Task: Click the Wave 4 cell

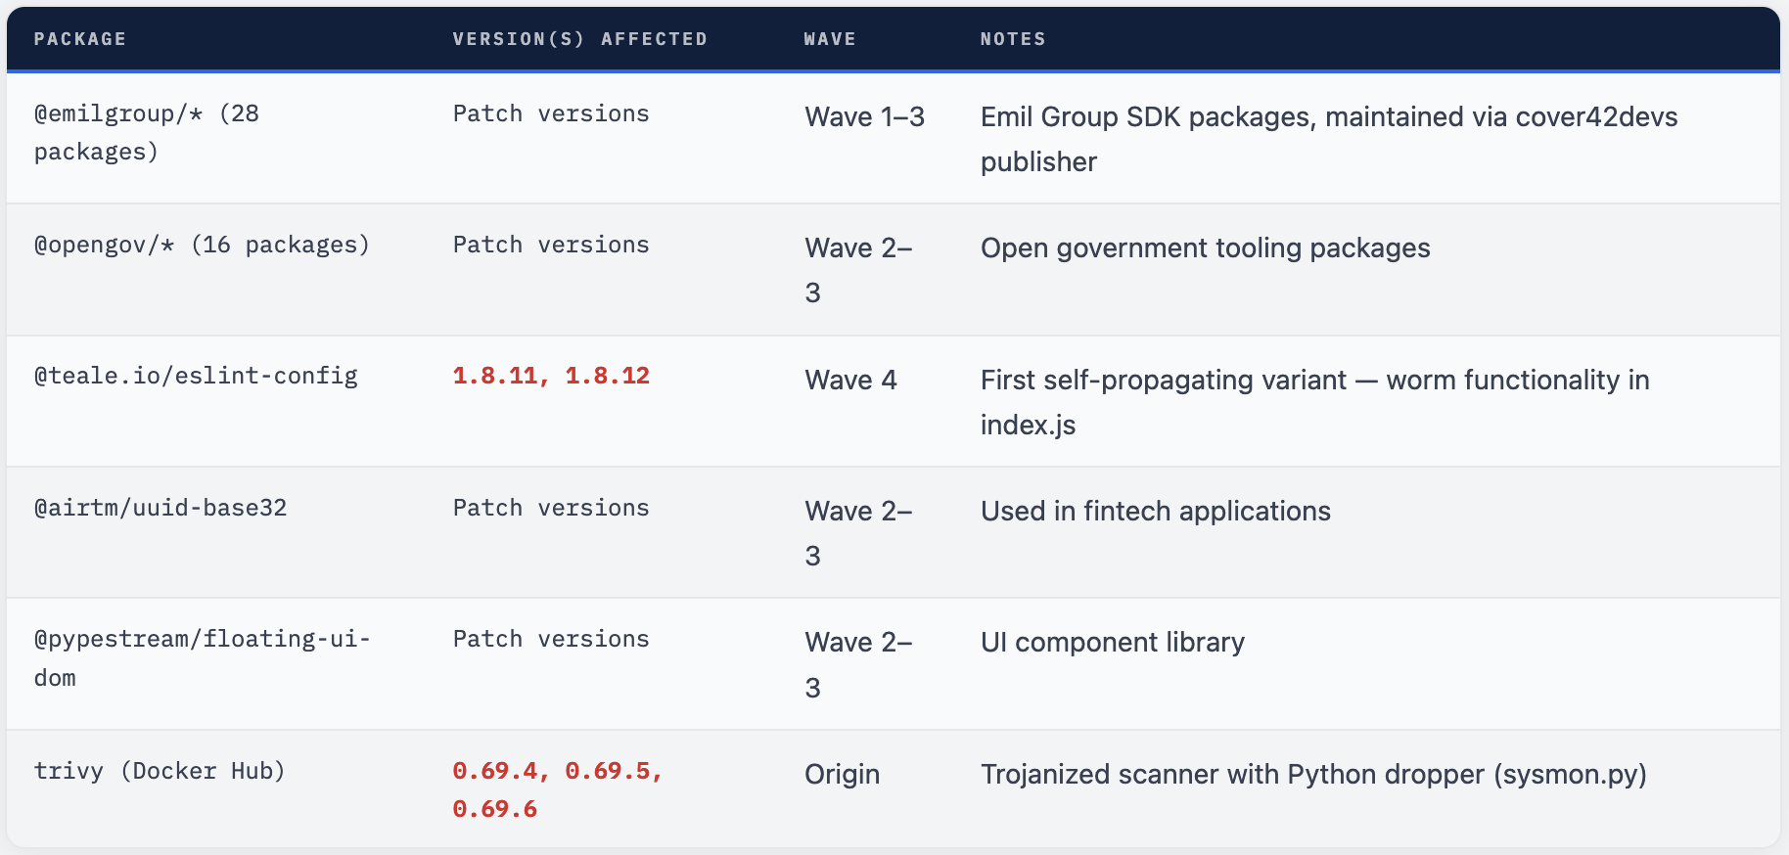Action: [x=850, y=381]
